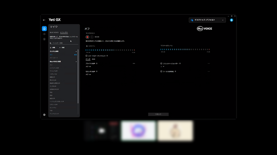Click the master output level meter

185,49
